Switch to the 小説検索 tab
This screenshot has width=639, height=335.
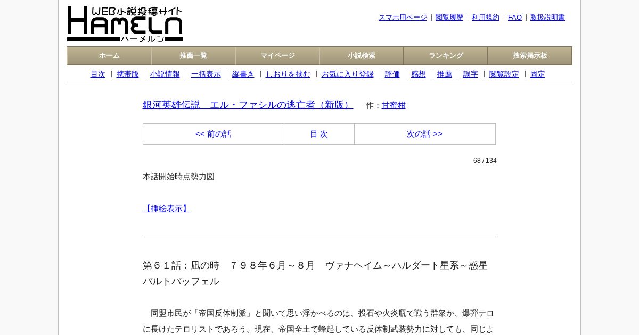tap(362, 56)
